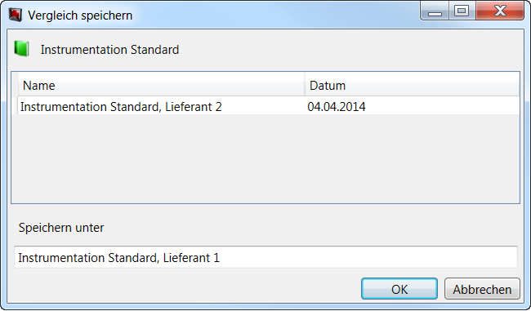The height and width of the screenshot is (311, 531).
Task: Maximize the Vergleich speichern dialog
Action: [462, 11]
